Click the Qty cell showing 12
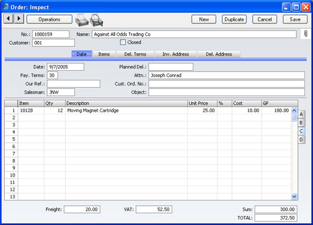 coord(55,111)
